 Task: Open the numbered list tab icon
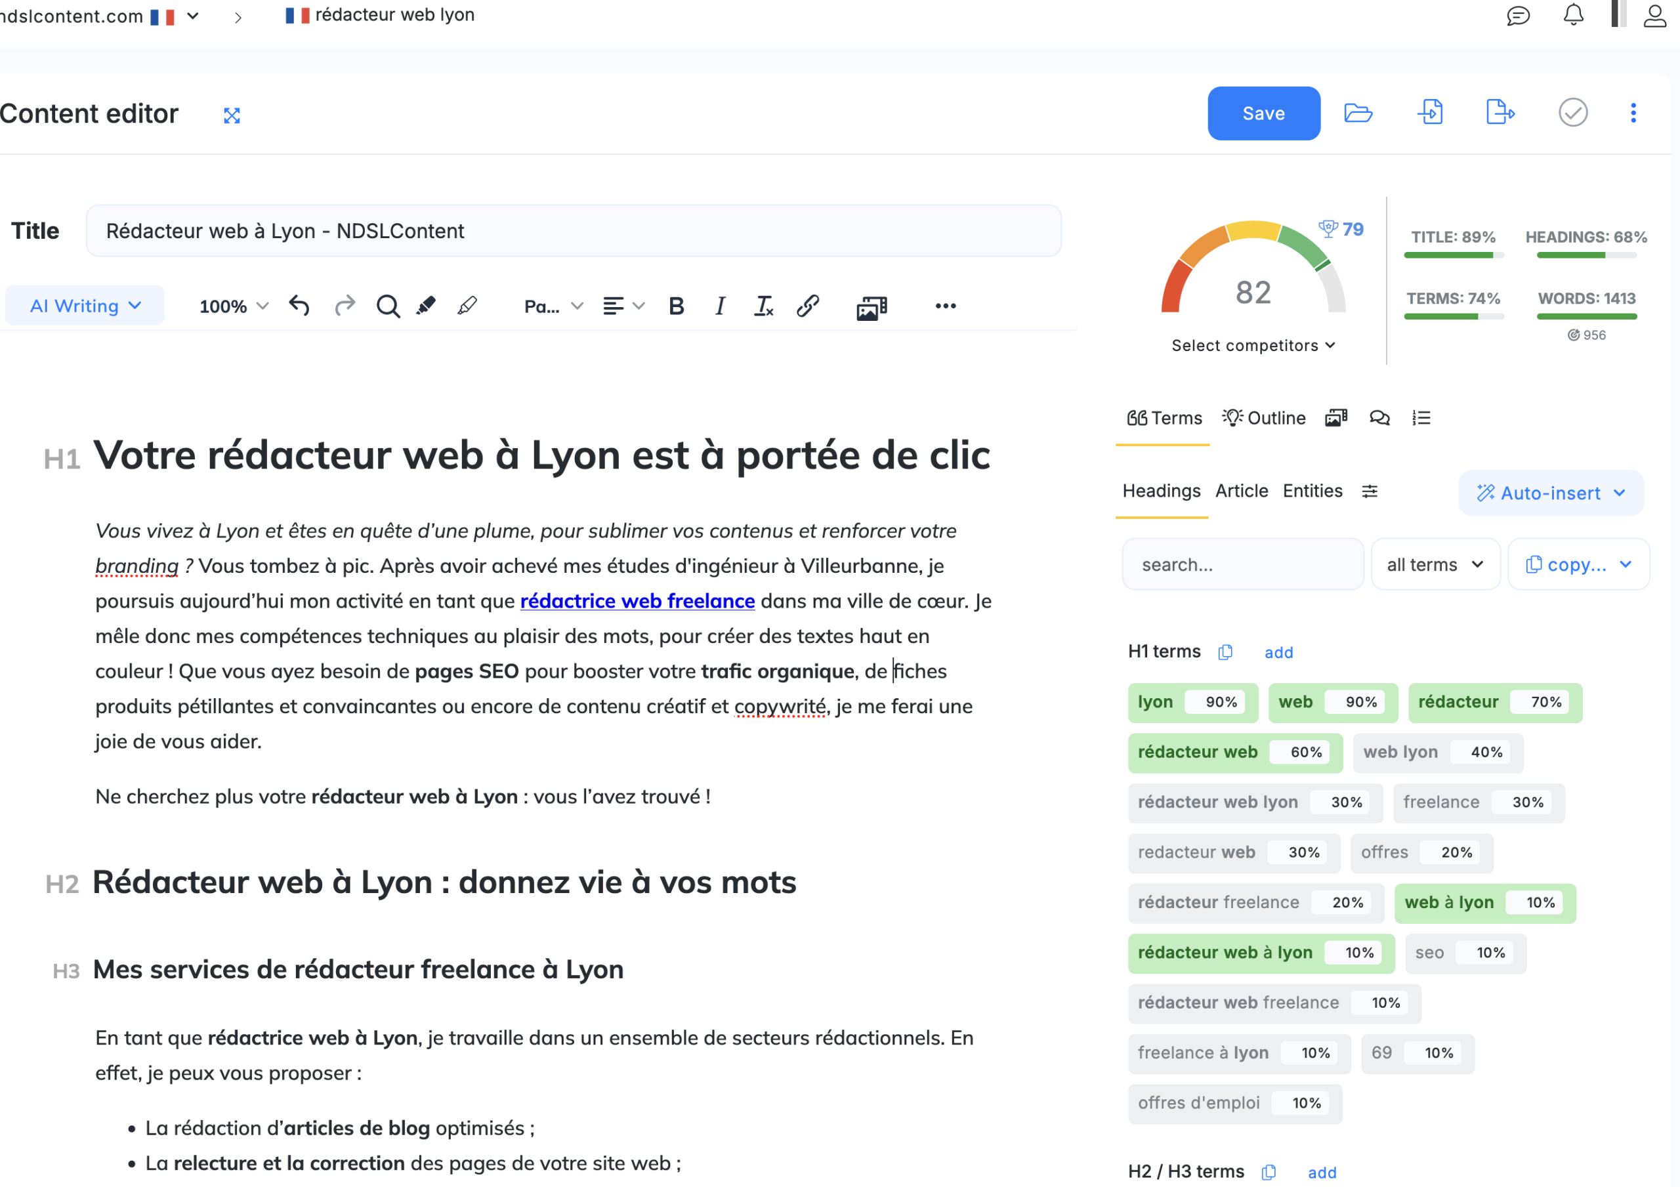point(1421,418)
